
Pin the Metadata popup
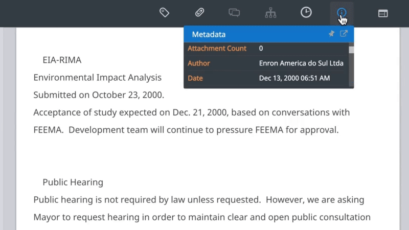coord(331,34)
